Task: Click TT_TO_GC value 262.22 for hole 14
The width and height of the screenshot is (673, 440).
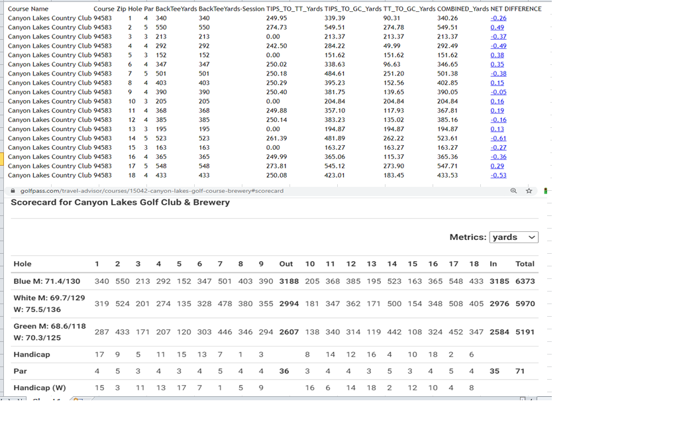Action: [393, 138]
